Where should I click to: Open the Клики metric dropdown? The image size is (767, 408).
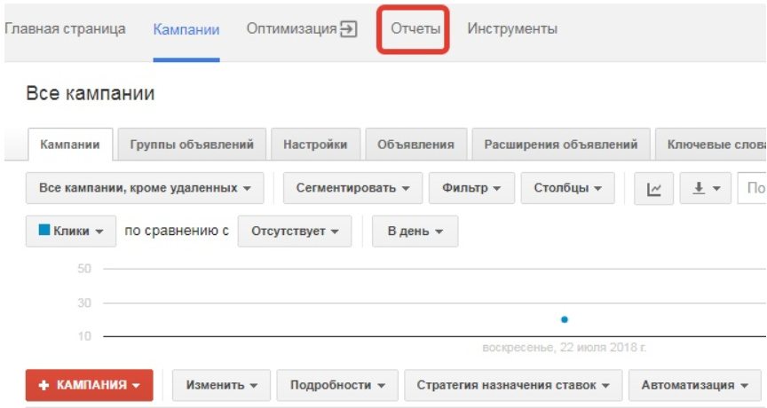(71, 231)
